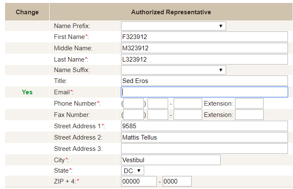
Task: Click the Phone Number area code box
Action: click(134, 104)
